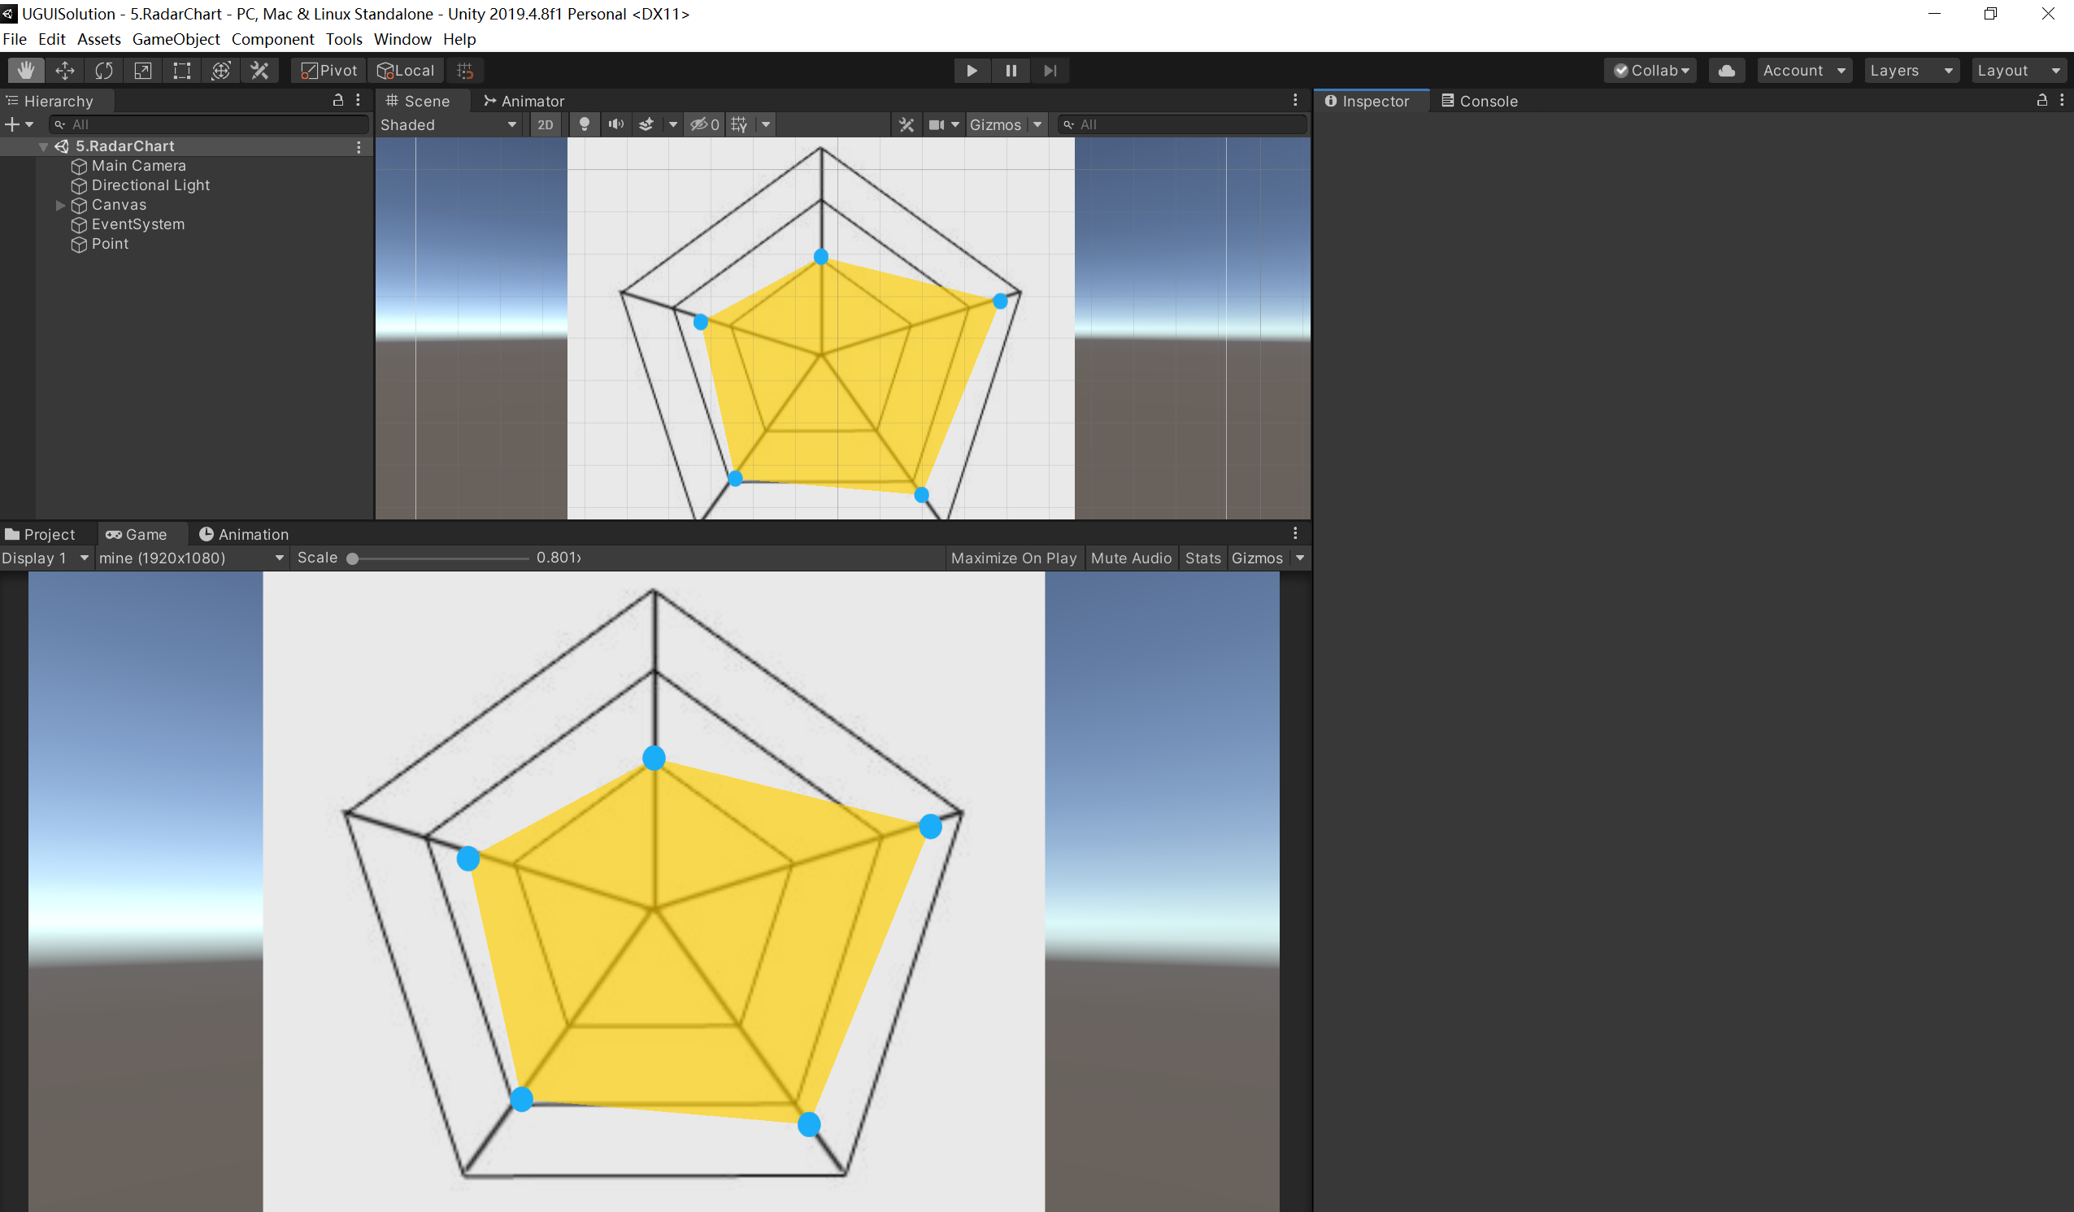Select the Rotate tool
The image size is (2074, 1212).
click(104, 71)
